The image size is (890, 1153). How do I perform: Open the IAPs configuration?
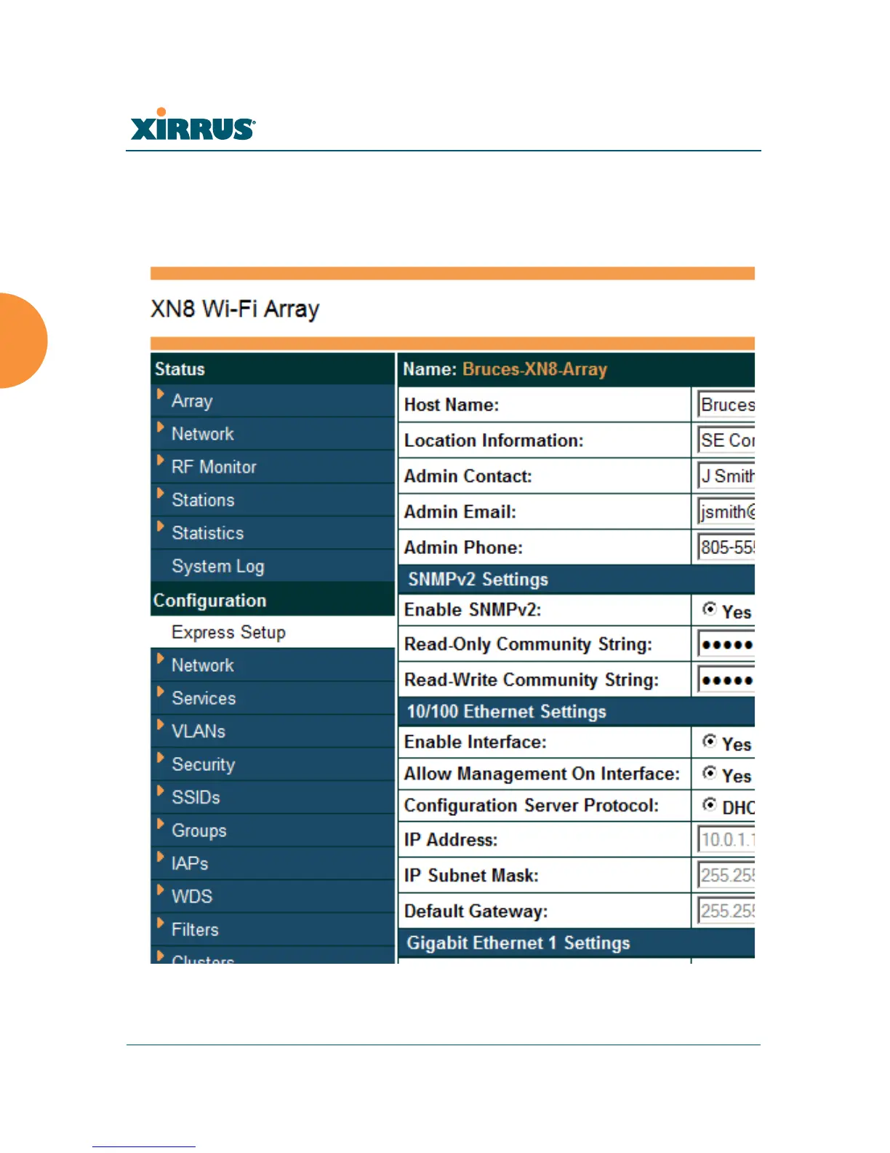coord(190,863)
